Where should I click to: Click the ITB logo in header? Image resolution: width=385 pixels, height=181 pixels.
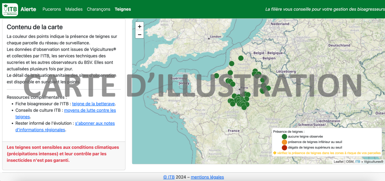[x=10, y=9]
